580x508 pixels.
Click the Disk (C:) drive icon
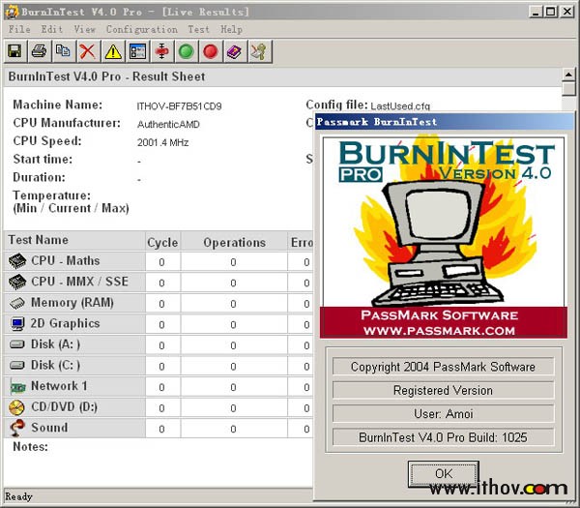click(17, 366)
